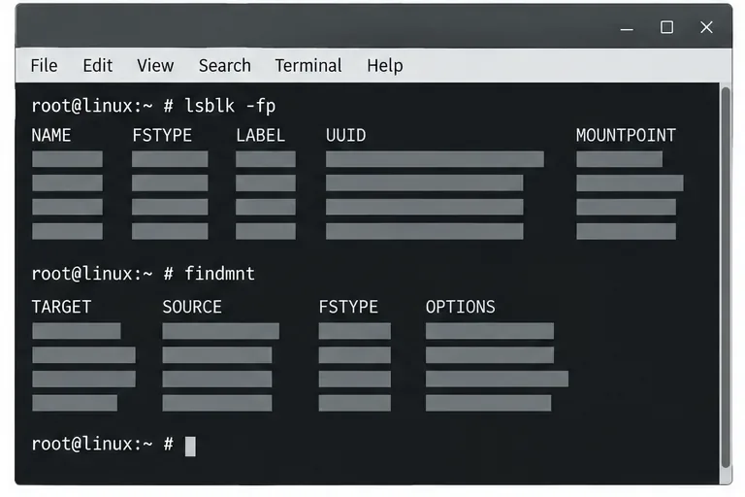
Task: Click the vertical scrollbar of the terminal
Action: click(726, 279)
